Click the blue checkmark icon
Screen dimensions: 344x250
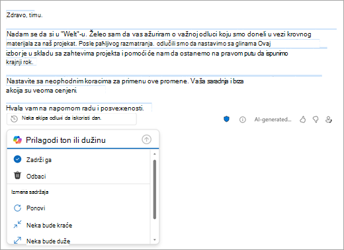click(x=17, y=159)
